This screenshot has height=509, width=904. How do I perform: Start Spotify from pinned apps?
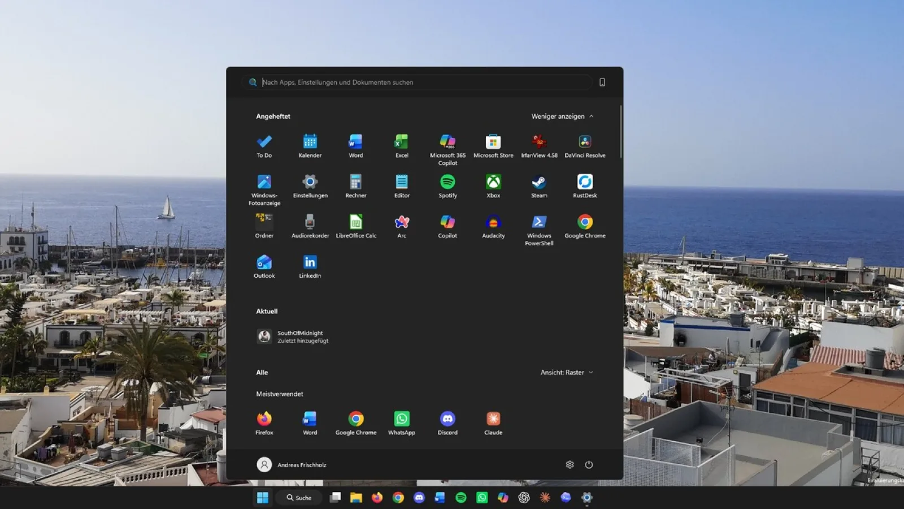[447, 186]
